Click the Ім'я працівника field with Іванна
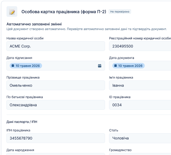 point(140,85)
